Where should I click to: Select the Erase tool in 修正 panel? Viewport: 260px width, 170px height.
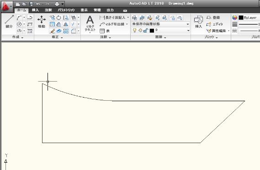[x=52, y=31]
